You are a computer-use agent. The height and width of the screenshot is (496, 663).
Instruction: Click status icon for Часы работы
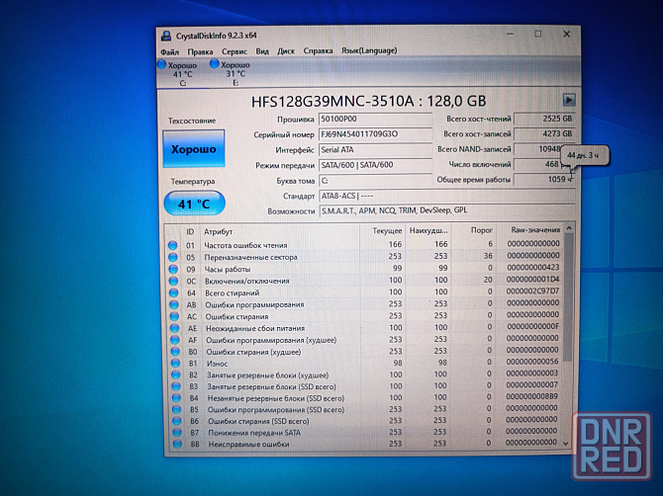coord(173,269)
